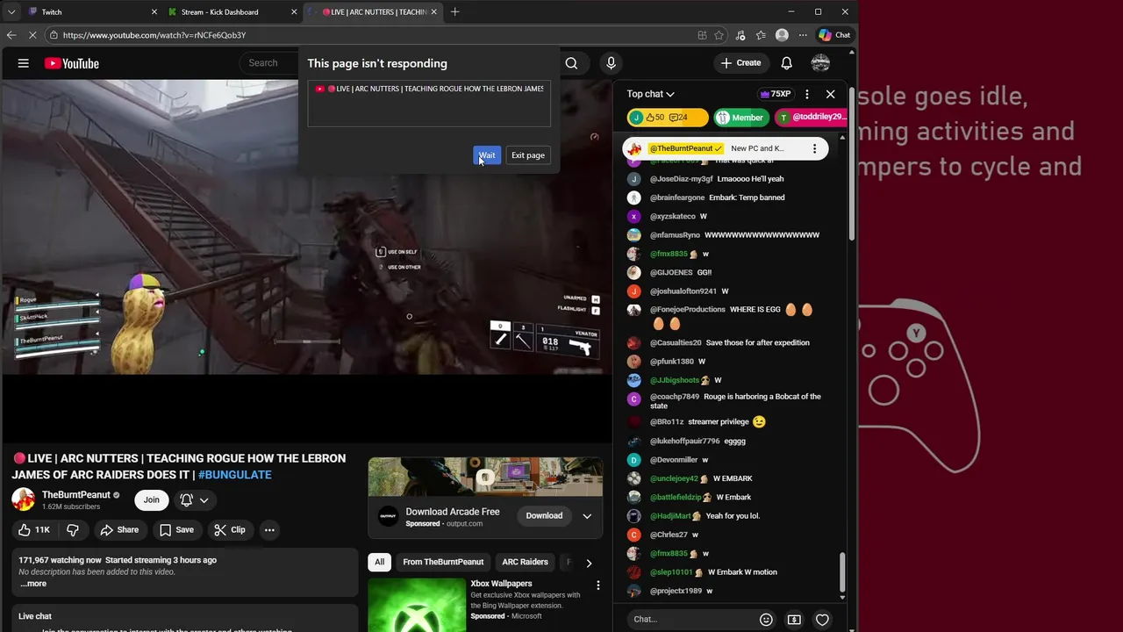This screenshot has height=632, width=1123.
Task: Select the From TheBurntPeanut chip
Action: click(443, 563)
